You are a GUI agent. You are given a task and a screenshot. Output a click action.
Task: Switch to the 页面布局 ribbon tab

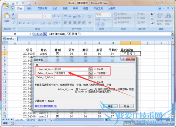(x=42, y=8)
